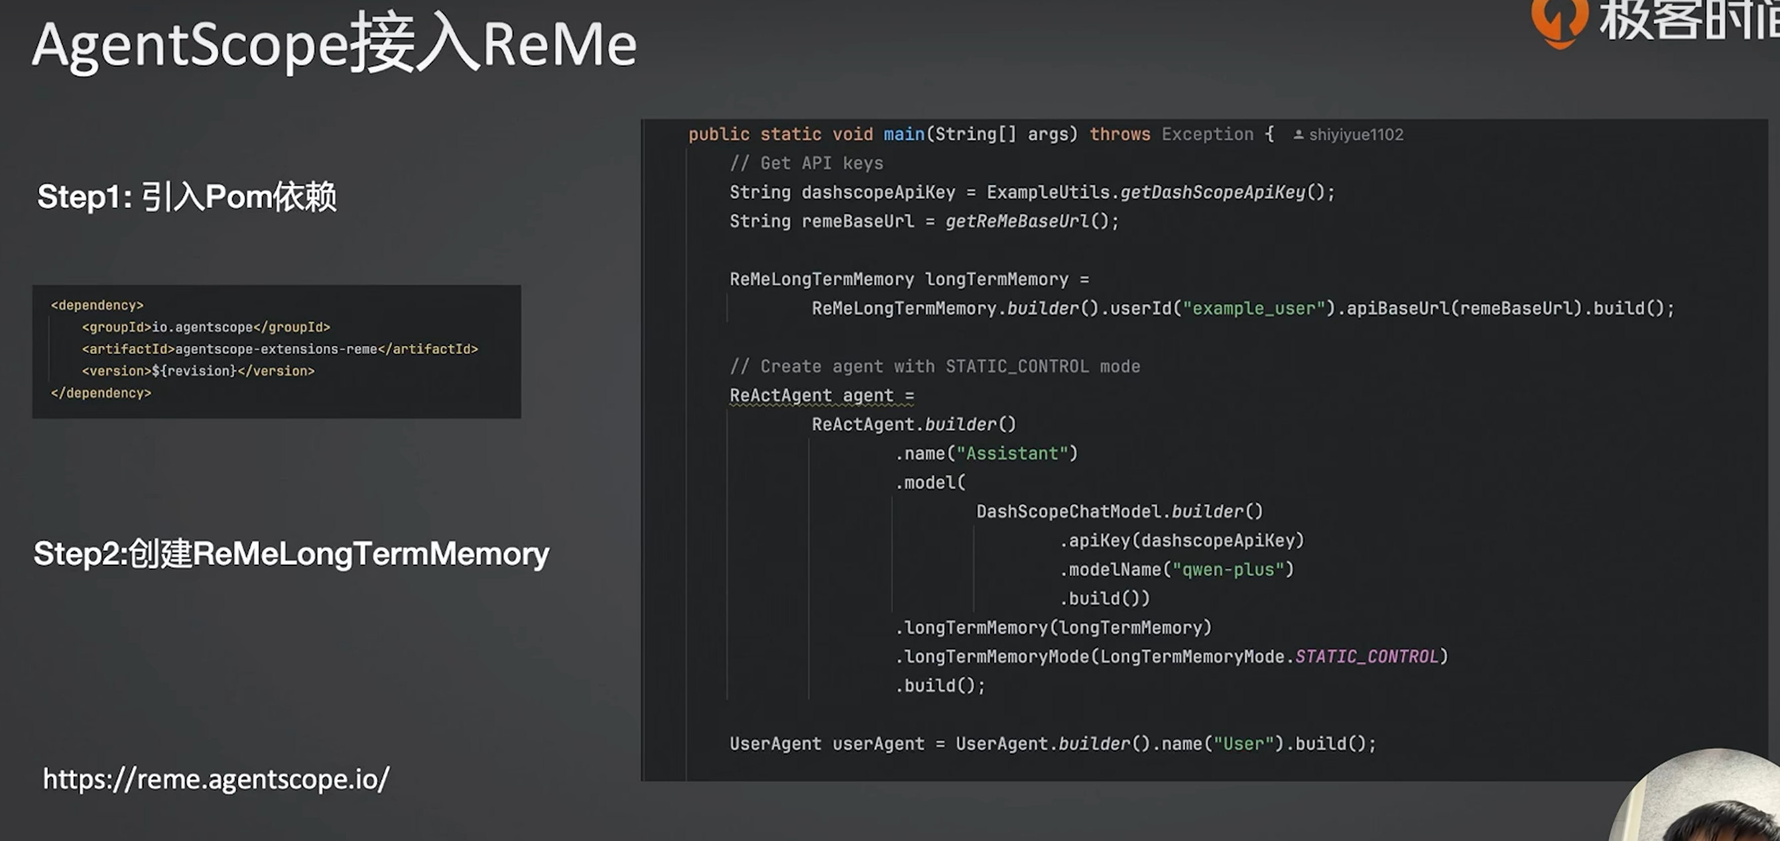Click the main method name in code

904,134
